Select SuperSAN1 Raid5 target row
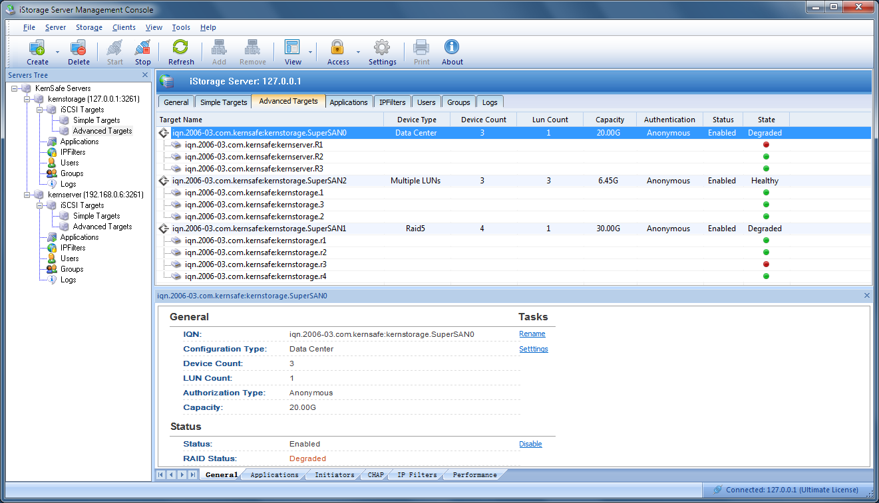Screen dimensions: 879x503 514,229
